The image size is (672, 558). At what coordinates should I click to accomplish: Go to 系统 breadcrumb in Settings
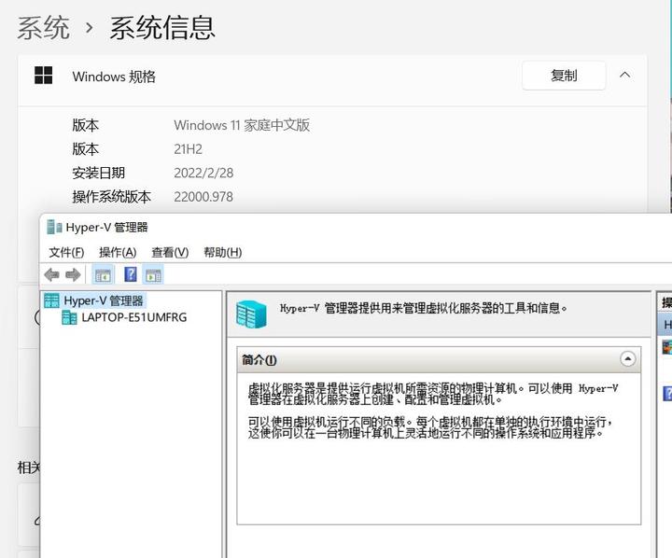pos(43,28)
